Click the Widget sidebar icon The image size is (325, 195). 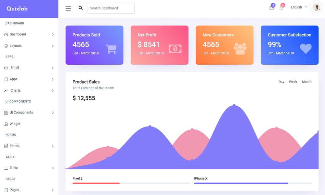(x=6, y=124)
